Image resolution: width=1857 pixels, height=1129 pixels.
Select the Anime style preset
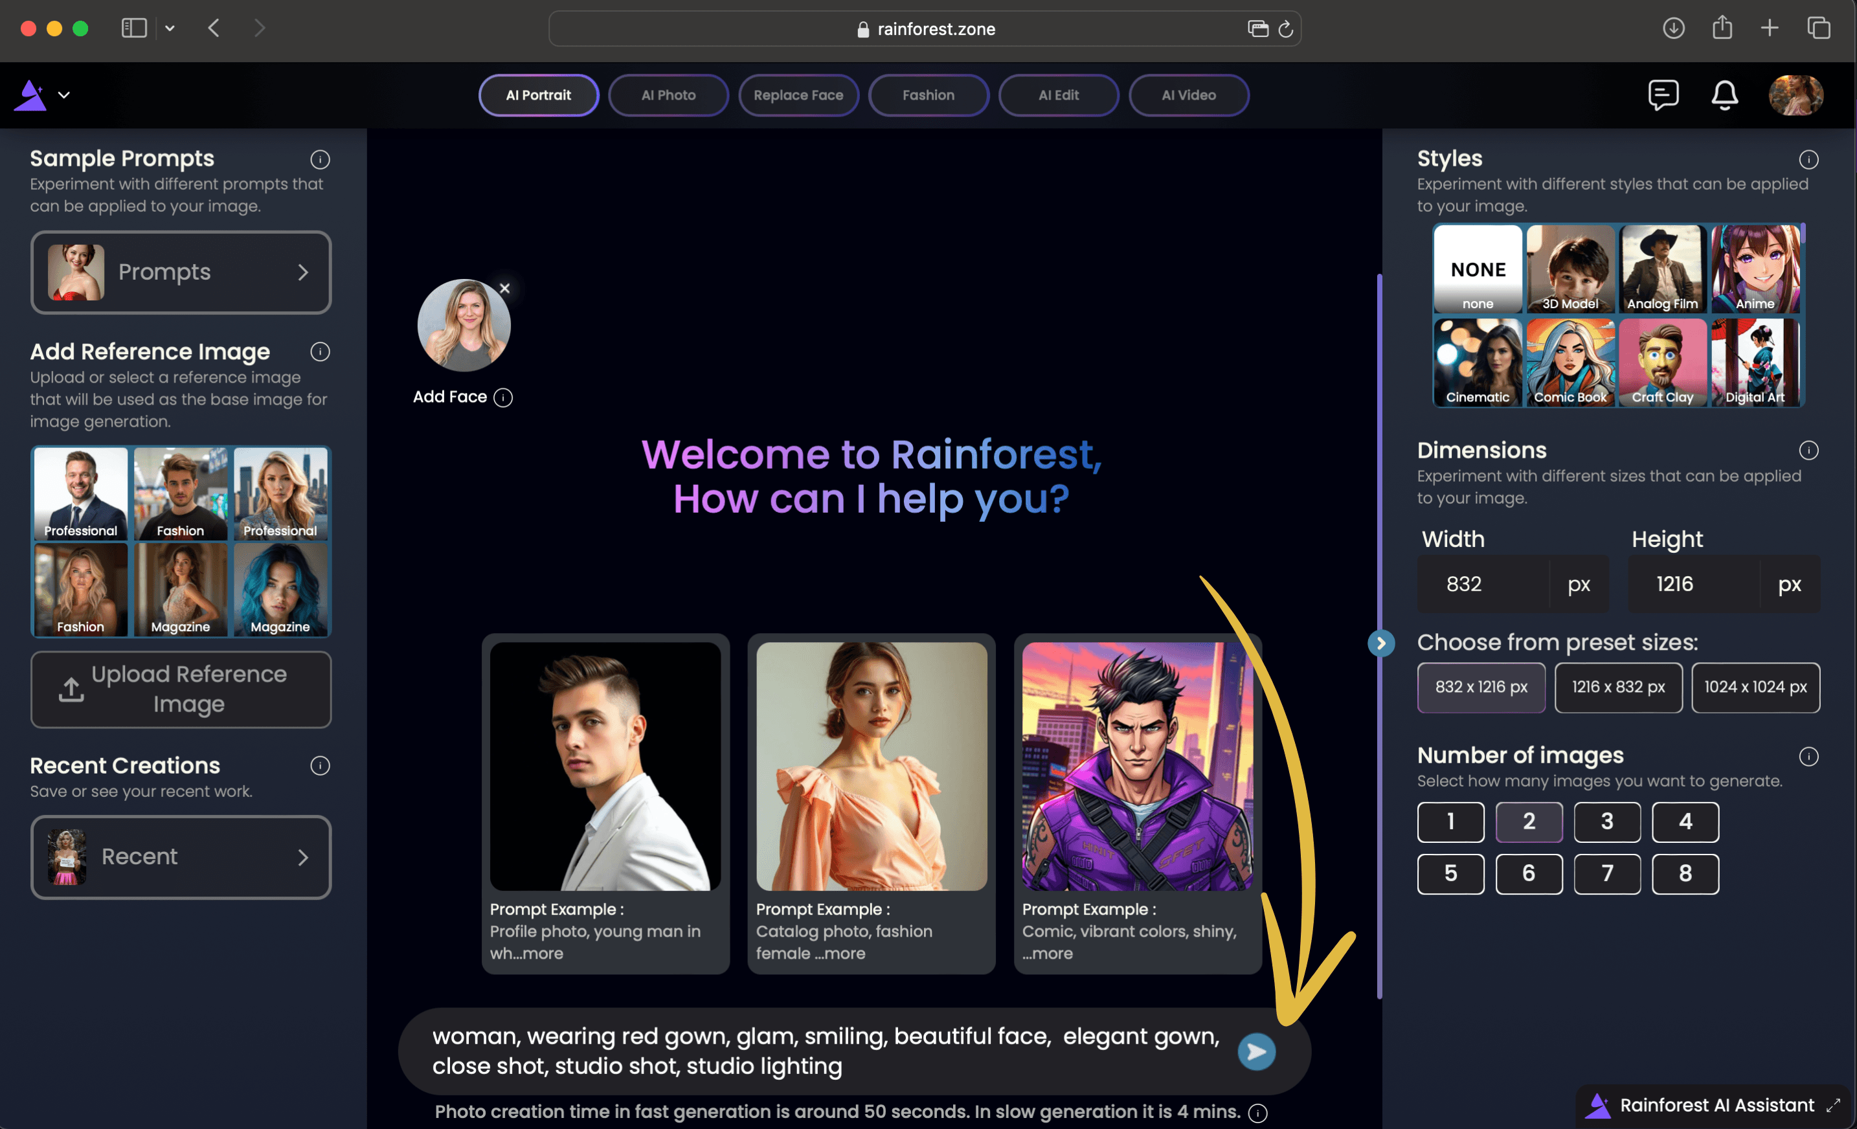pyautogui.click(x=1757, y=267)
